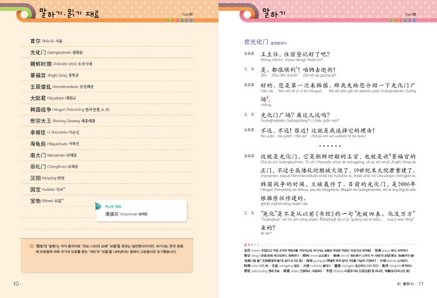Click the red arrows above the vocabulary notes
The image size is (437, 298).
(248, 245)
